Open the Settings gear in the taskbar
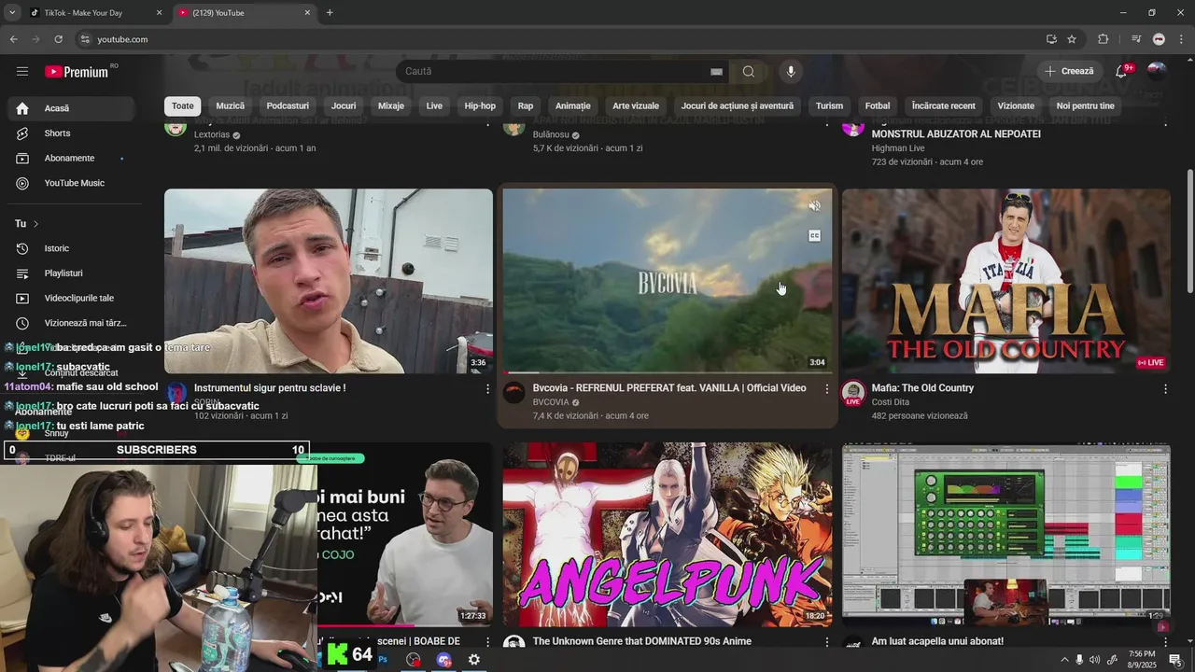1195x672 pixels. (474, 660)
